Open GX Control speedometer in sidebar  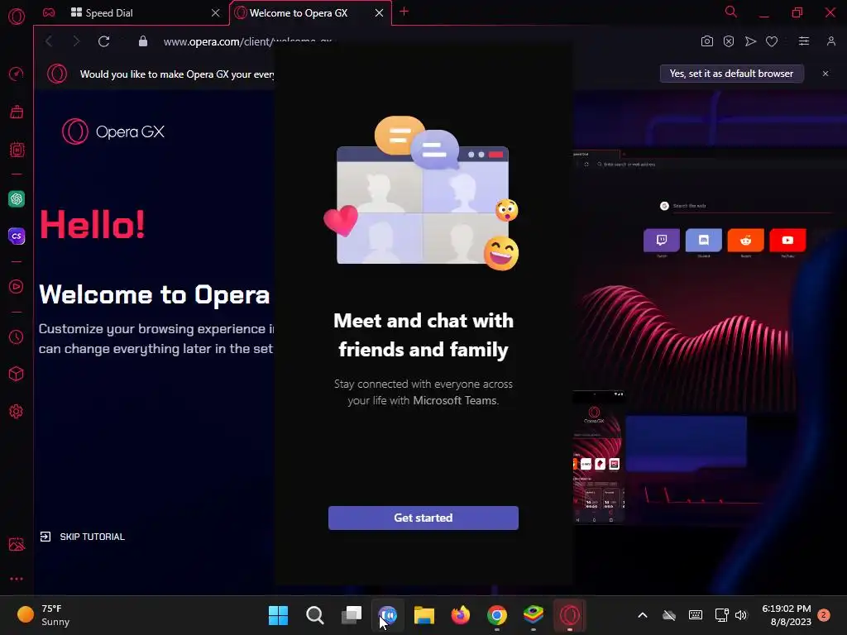17,74
